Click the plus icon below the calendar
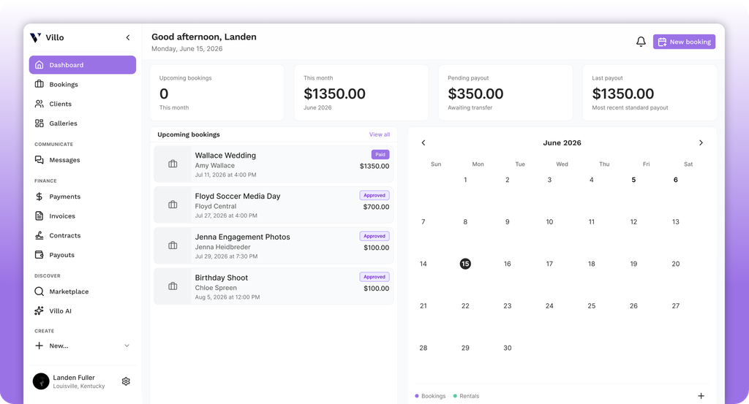This screenshot has width=749, height=404. point(701,396)
